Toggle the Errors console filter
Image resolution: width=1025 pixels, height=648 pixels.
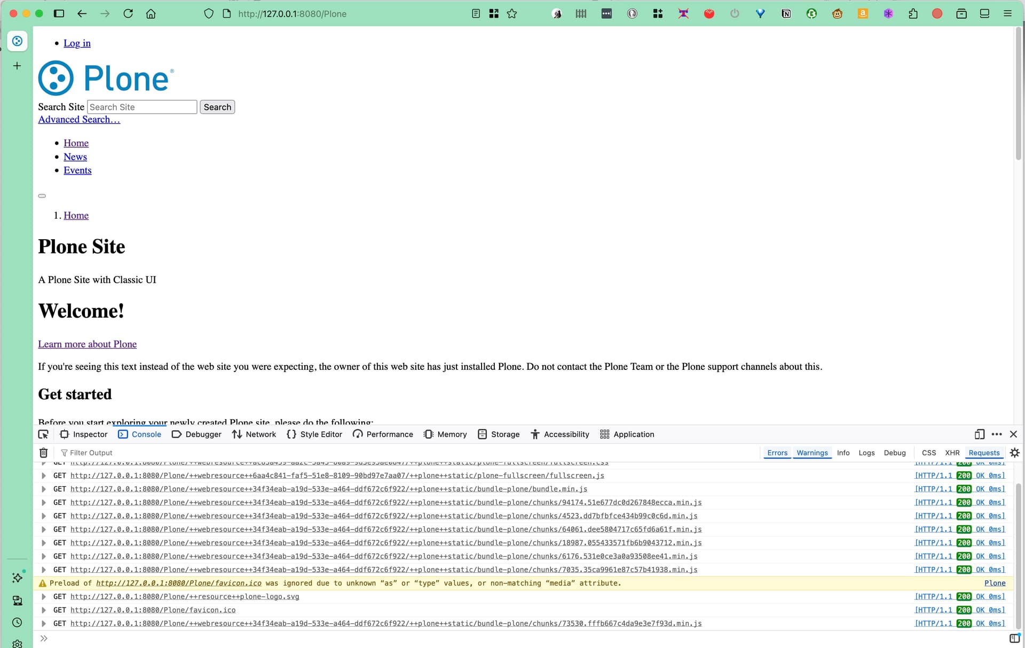point(777,453)
